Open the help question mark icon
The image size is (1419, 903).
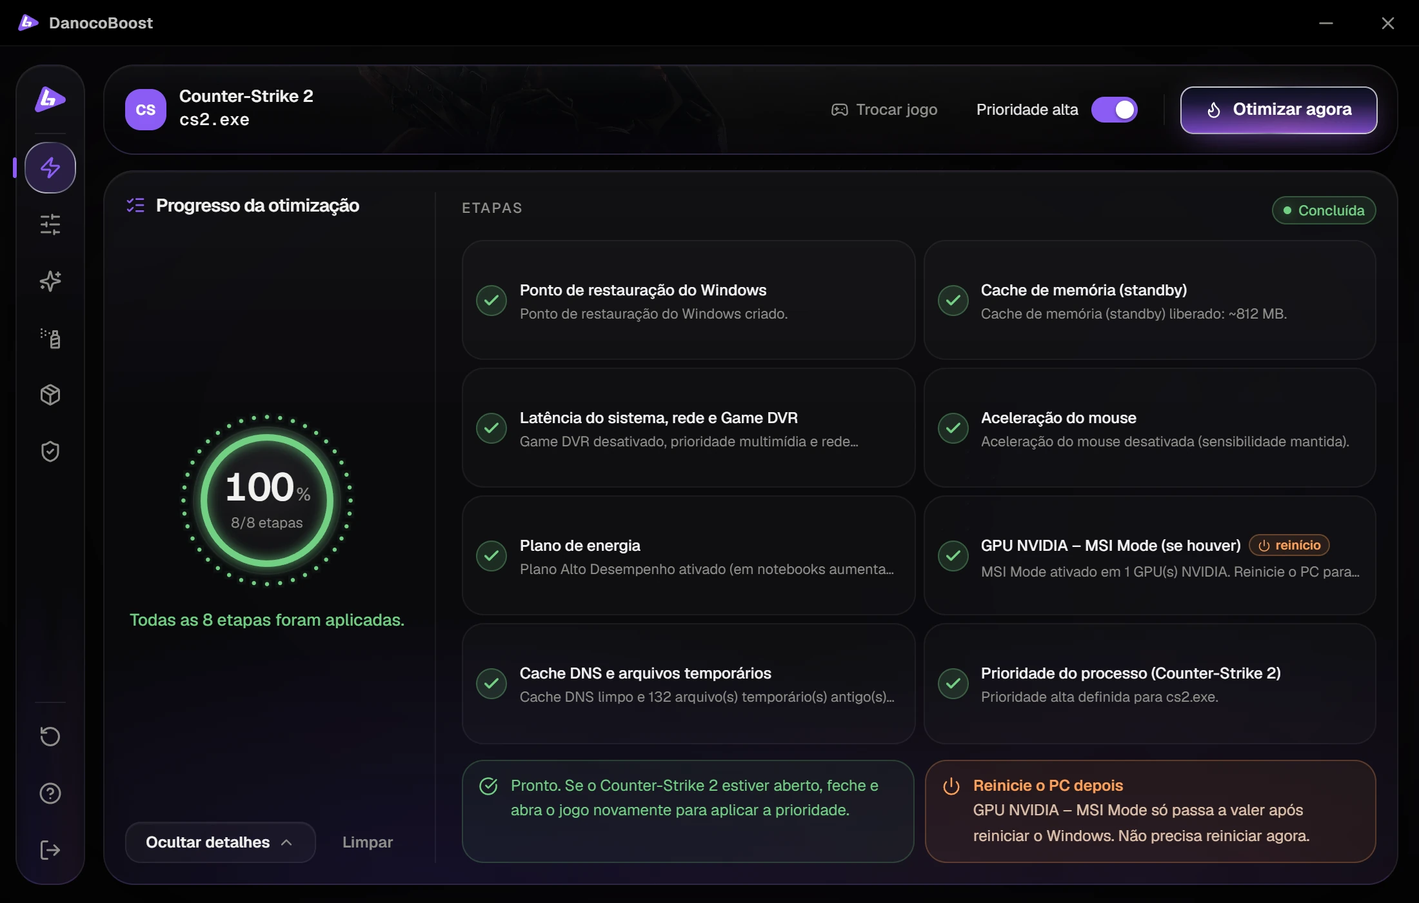pyautogui.click(x=50, y=793)
